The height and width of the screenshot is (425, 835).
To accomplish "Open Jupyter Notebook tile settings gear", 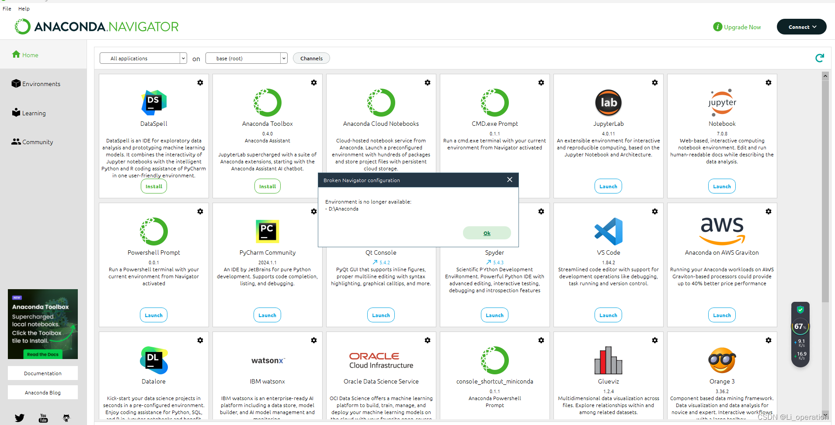I will click(769, 83).
